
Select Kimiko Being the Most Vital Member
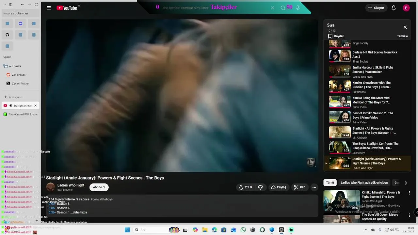[x=368, y=102]
